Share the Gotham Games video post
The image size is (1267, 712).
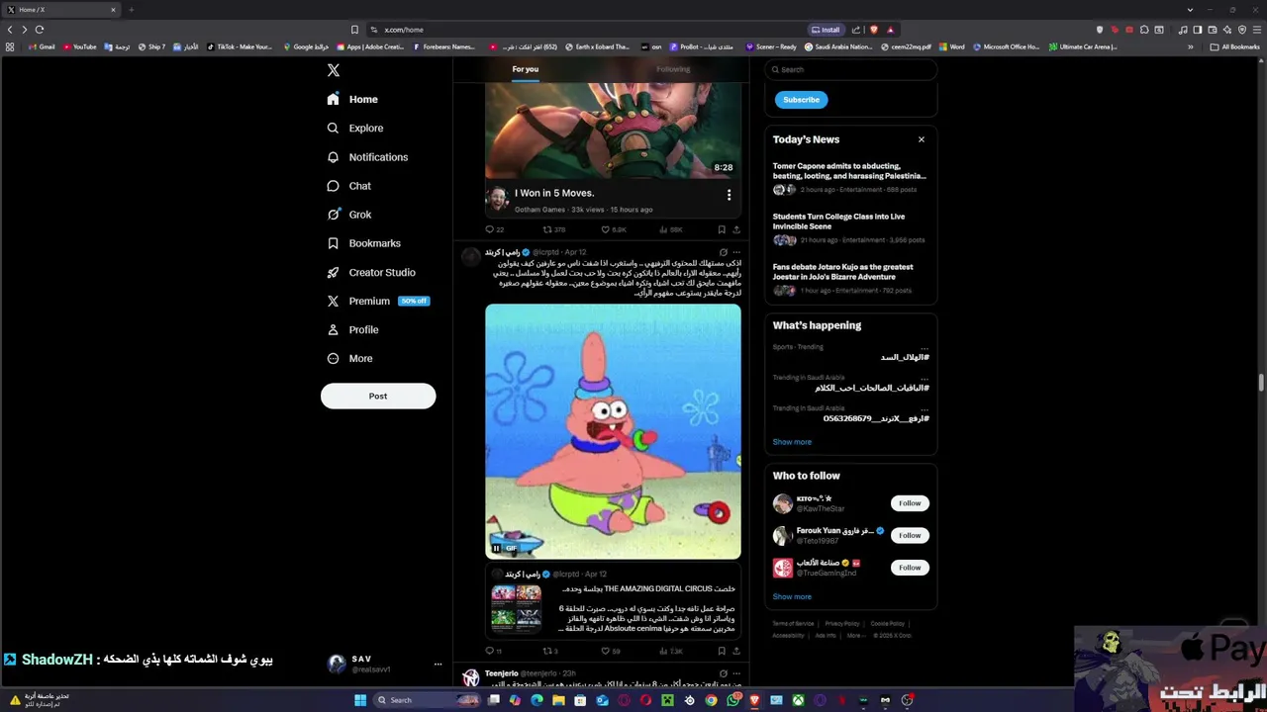click(735, 229)
